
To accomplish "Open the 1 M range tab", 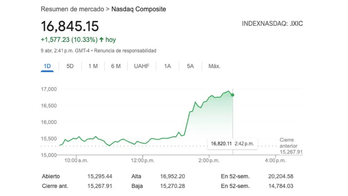I will 93,66.
